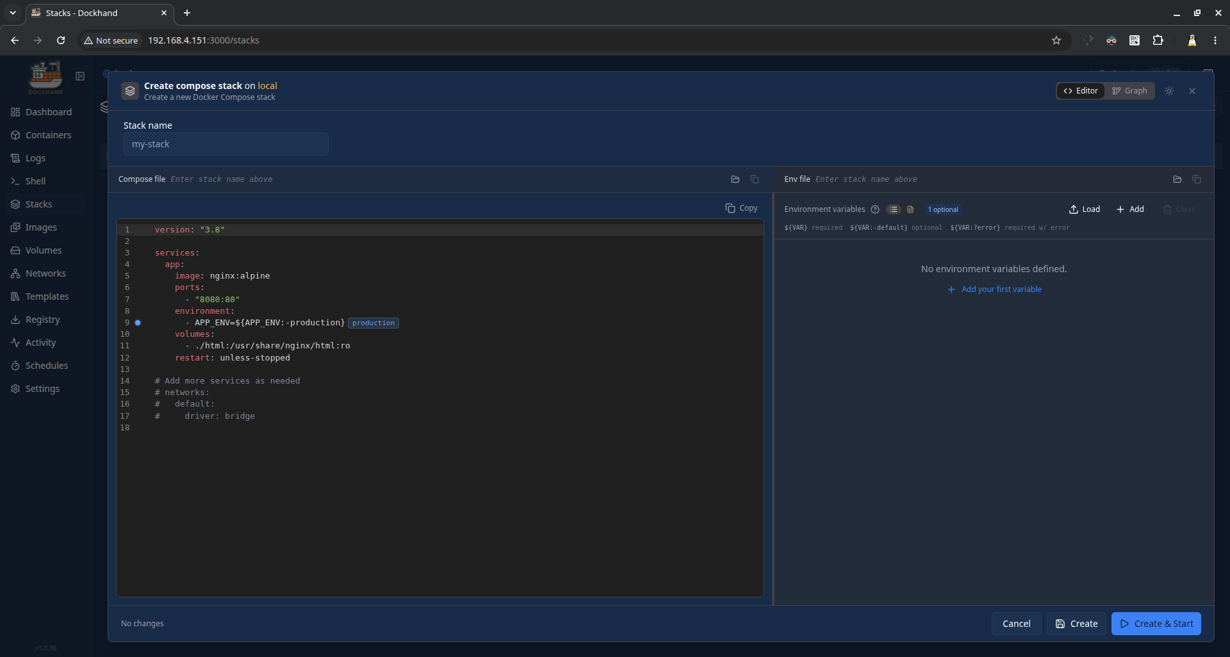Click the Not secure site info chip
The width and height of the screenshot is (1230, 657).
point(111,40)
